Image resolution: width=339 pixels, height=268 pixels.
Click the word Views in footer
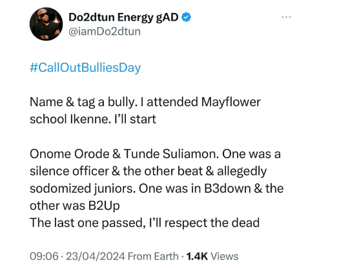pyautogui.click(x=225, y=256)
